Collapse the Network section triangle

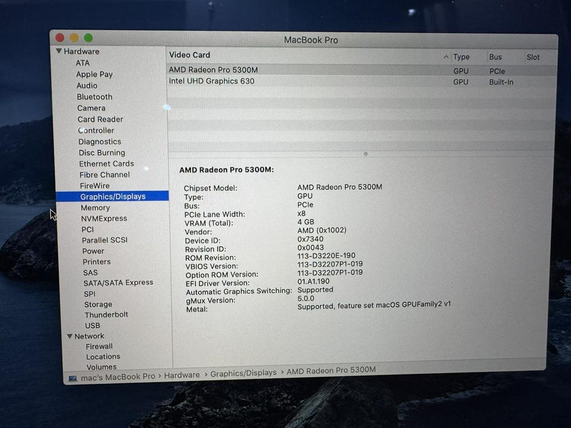pos(70,336)
